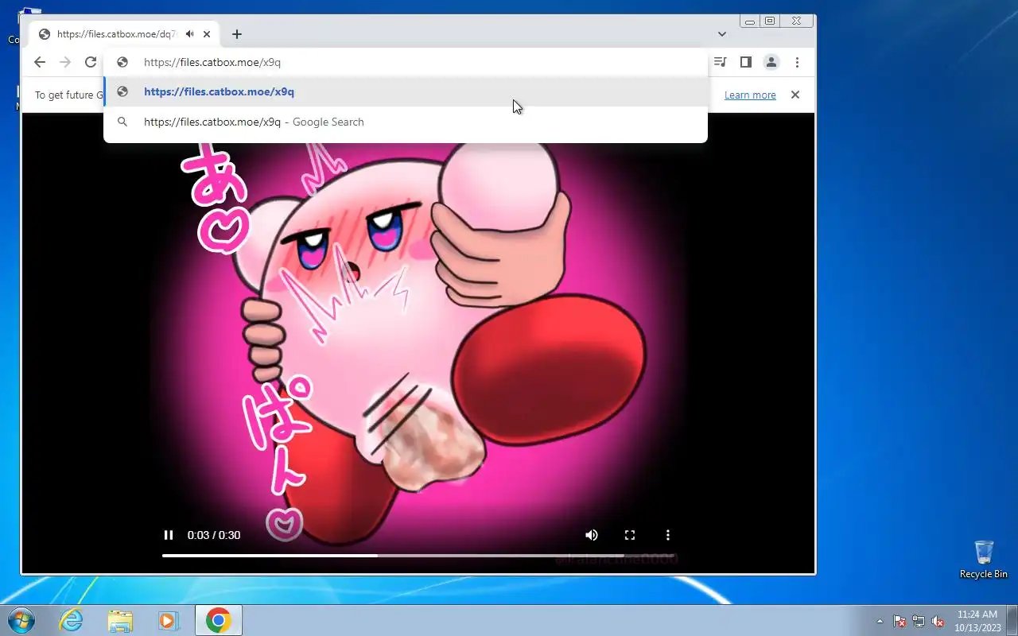Enter fullscreen mode in video player
This screenshot has height=636, width=1018.
(630, 535)
